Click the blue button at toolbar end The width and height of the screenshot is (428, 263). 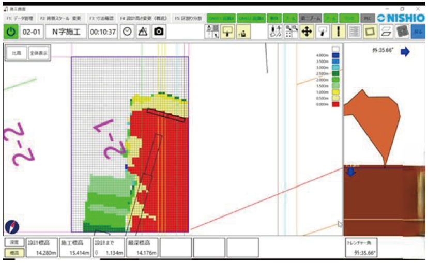pyautogui.click(x=418, y=32)
